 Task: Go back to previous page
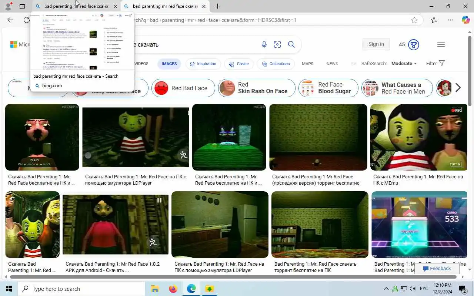[10, 20]
